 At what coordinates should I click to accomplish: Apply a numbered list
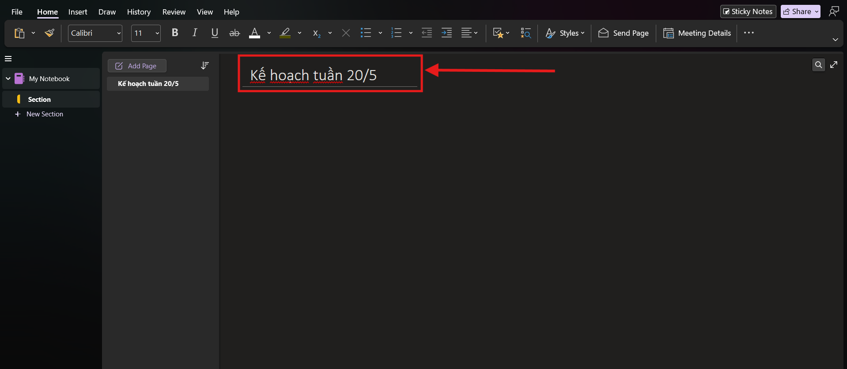(x=396, y=33)
